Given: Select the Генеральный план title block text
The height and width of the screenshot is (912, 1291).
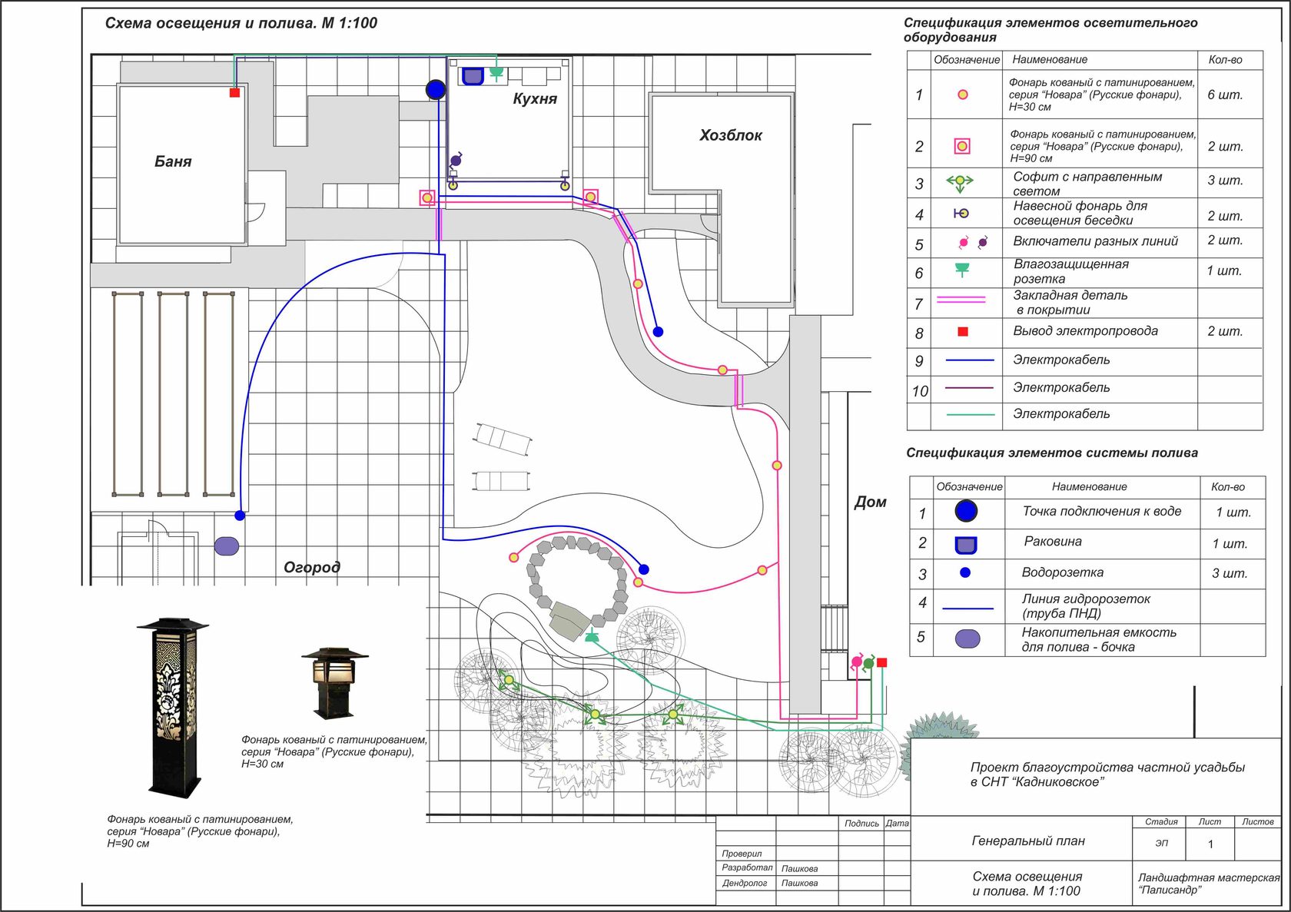Looking at the screenshot, I should click(1028, 841).
